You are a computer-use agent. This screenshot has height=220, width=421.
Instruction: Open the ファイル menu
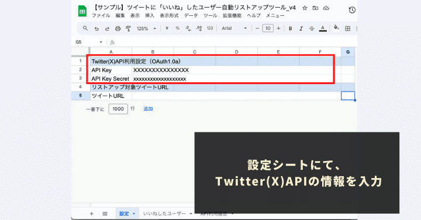click(101, 16)
